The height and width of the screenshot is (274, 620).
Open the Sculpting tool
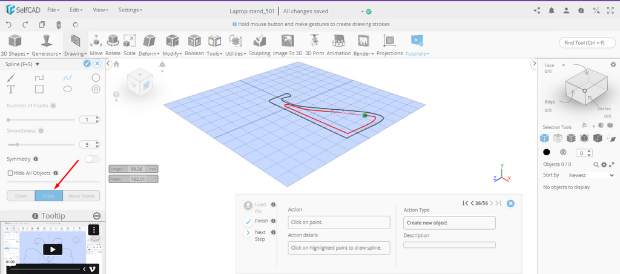[x=259, y=43]
